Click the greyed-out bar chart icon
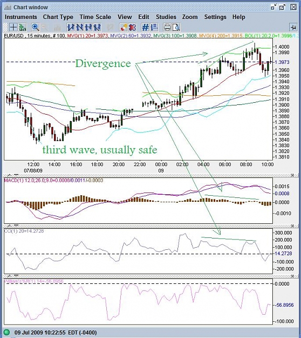The width and height of the screenshot is (301, 338). pos(57,28)
